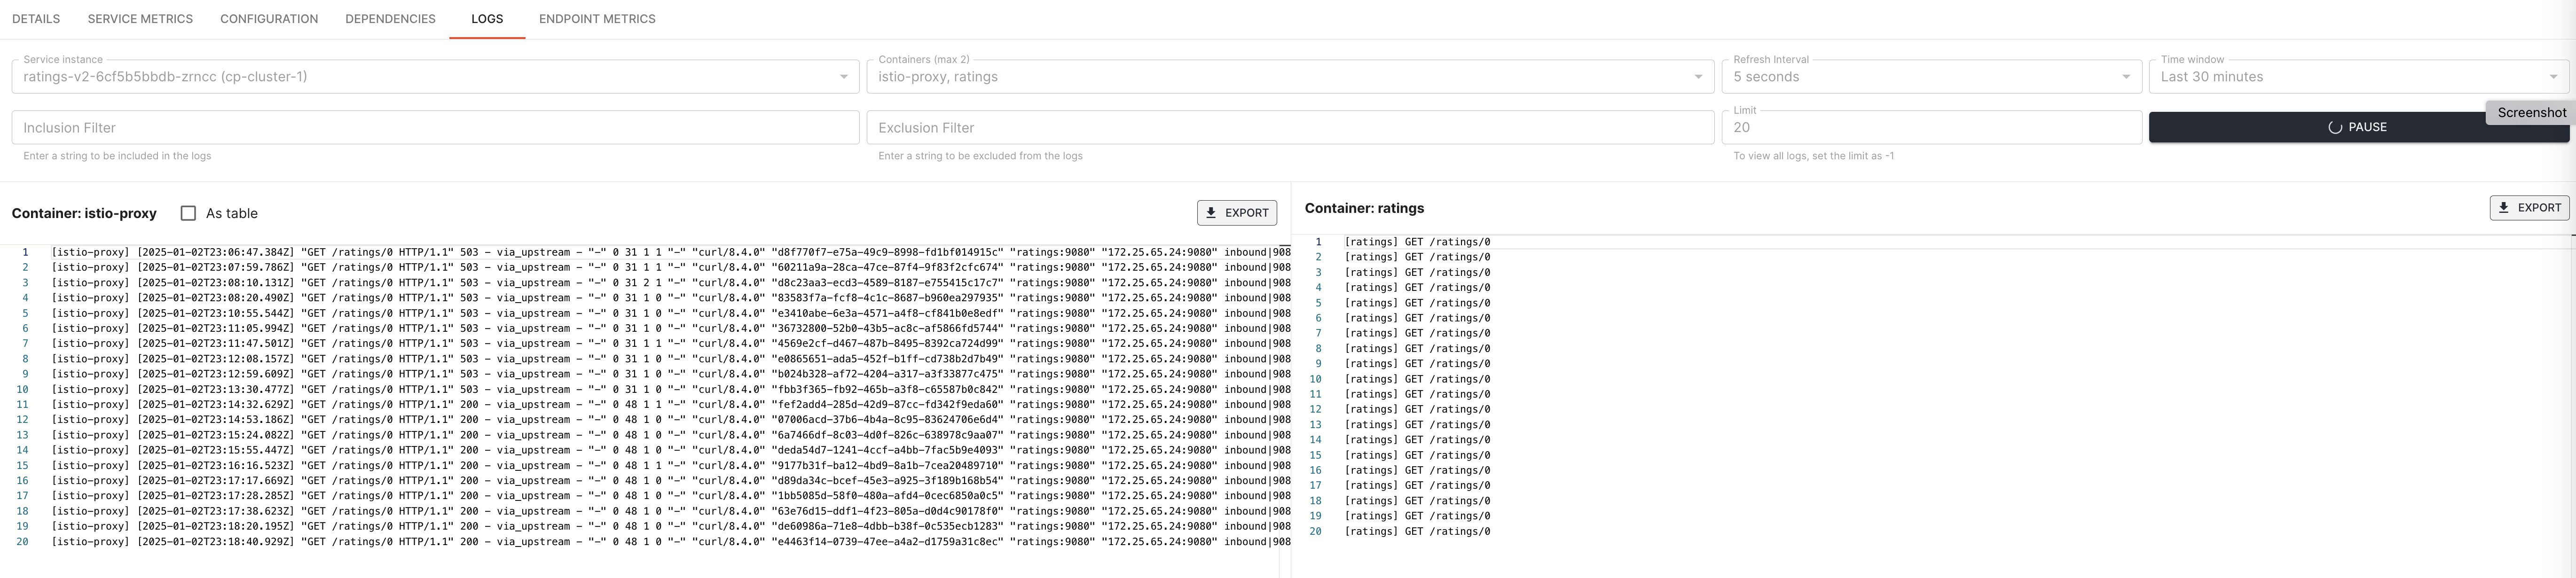Screen dimensions: 2576x578
Task: Select istio-proxy log line with timestamp 23:06:47.384Z
Action: tap(670, 253)
